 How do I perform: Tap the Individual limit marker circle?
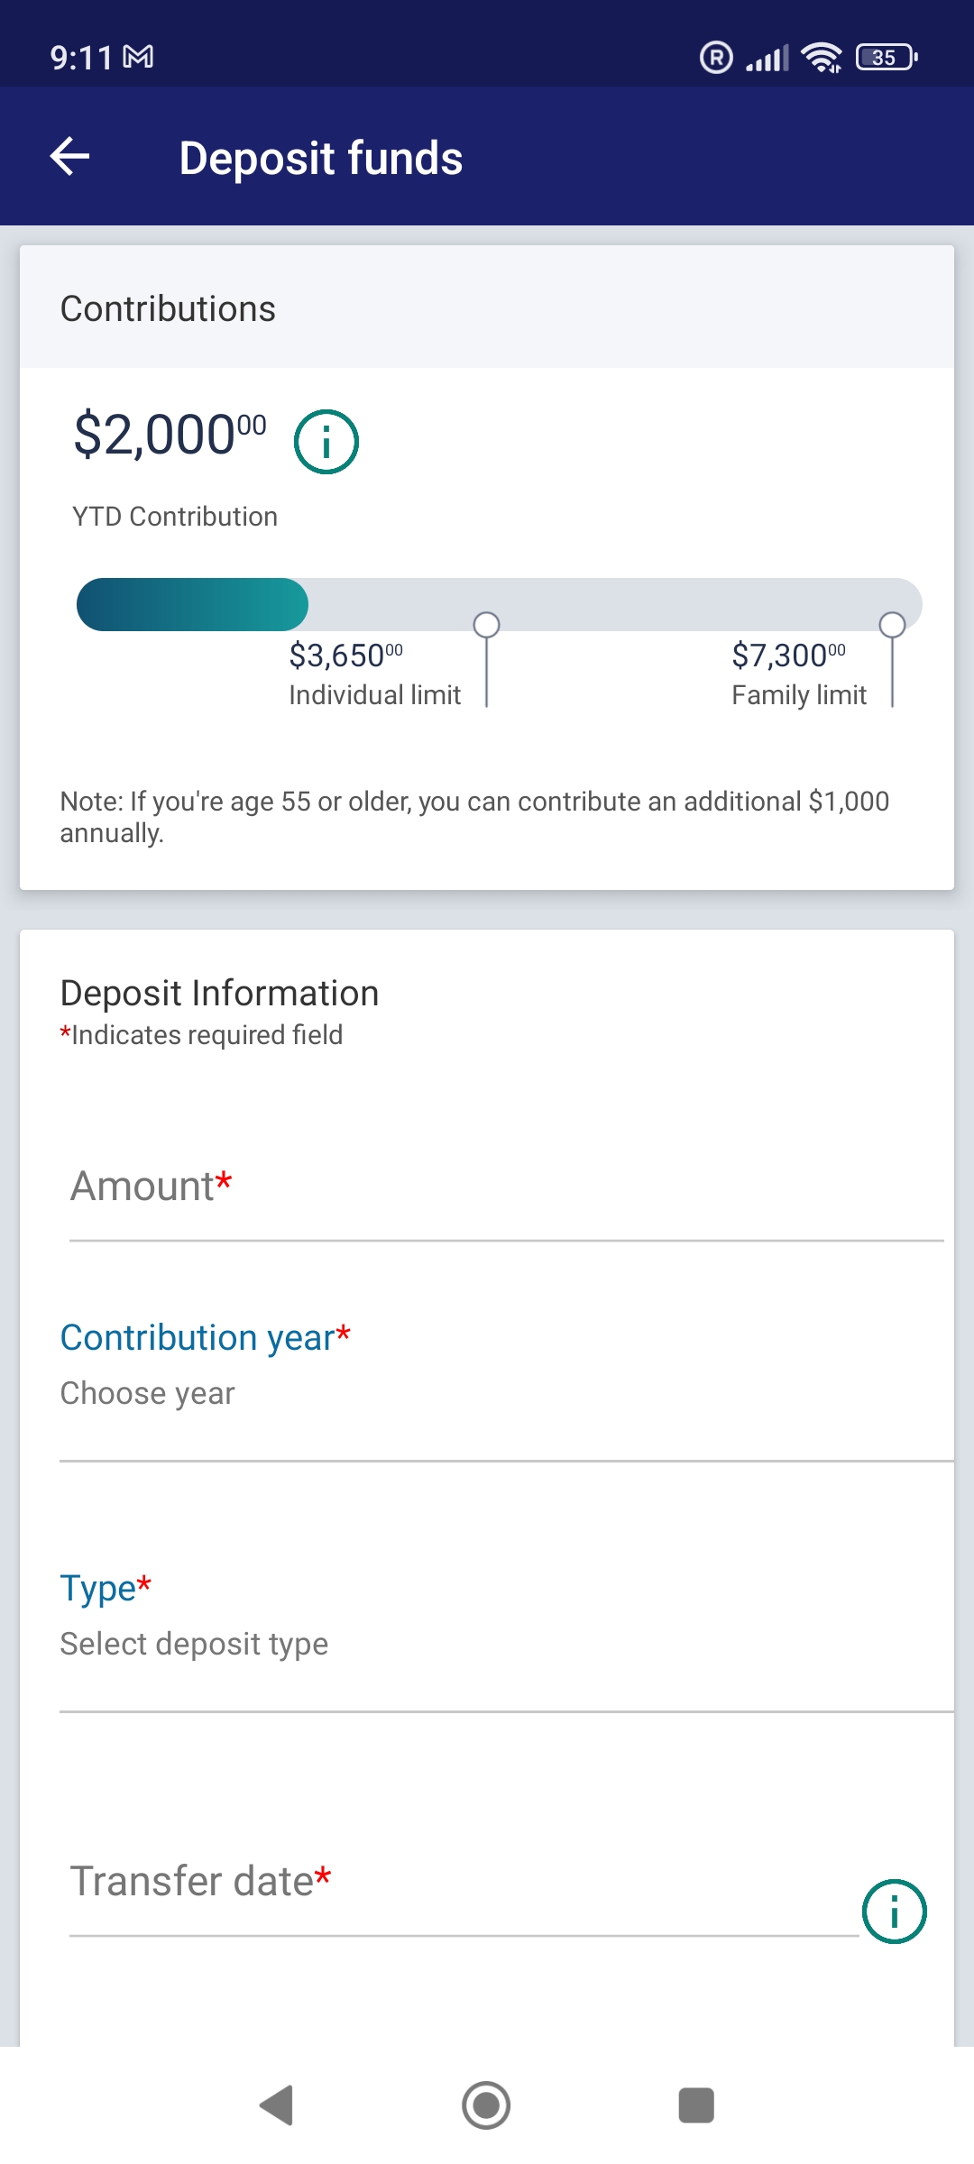(486, 625)
